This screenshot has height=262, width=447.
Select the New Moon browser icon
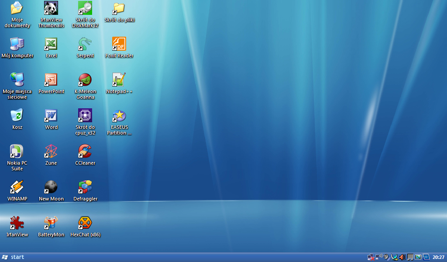pyautogui.click(x=51, y=187)
